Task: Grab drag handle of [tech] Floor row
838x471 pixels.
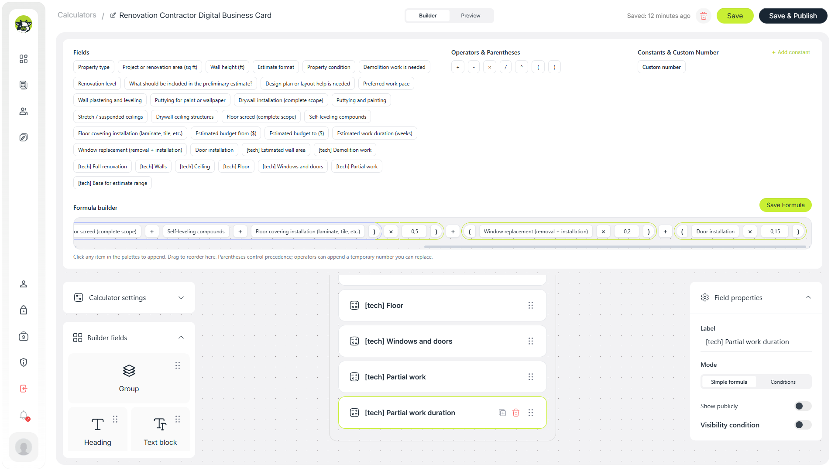Action: coord(531,305)
